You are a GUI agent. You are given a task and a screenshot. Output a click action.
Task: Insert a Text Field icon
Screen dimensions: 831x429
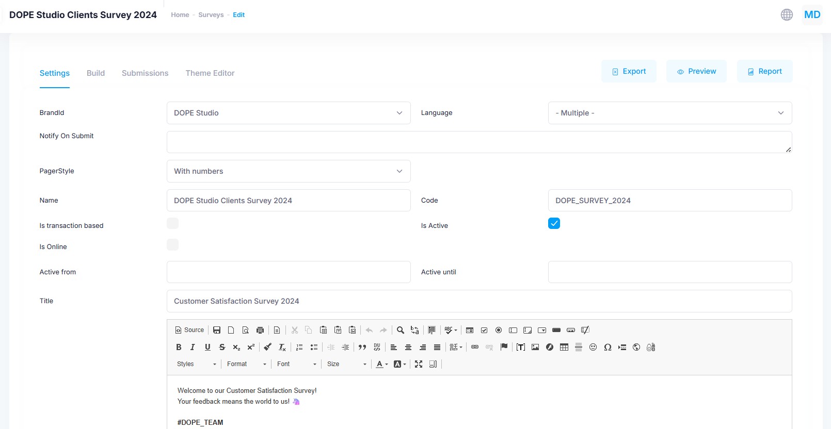(513, 330)
